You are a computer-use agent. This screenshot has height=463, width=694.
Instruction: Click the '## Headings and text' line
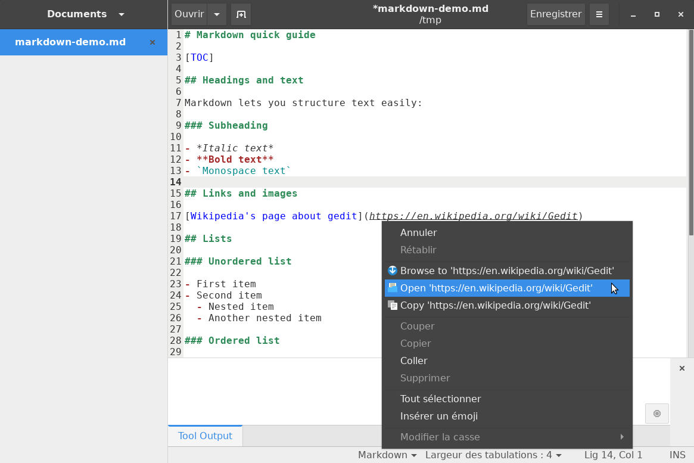coord(244,80)
